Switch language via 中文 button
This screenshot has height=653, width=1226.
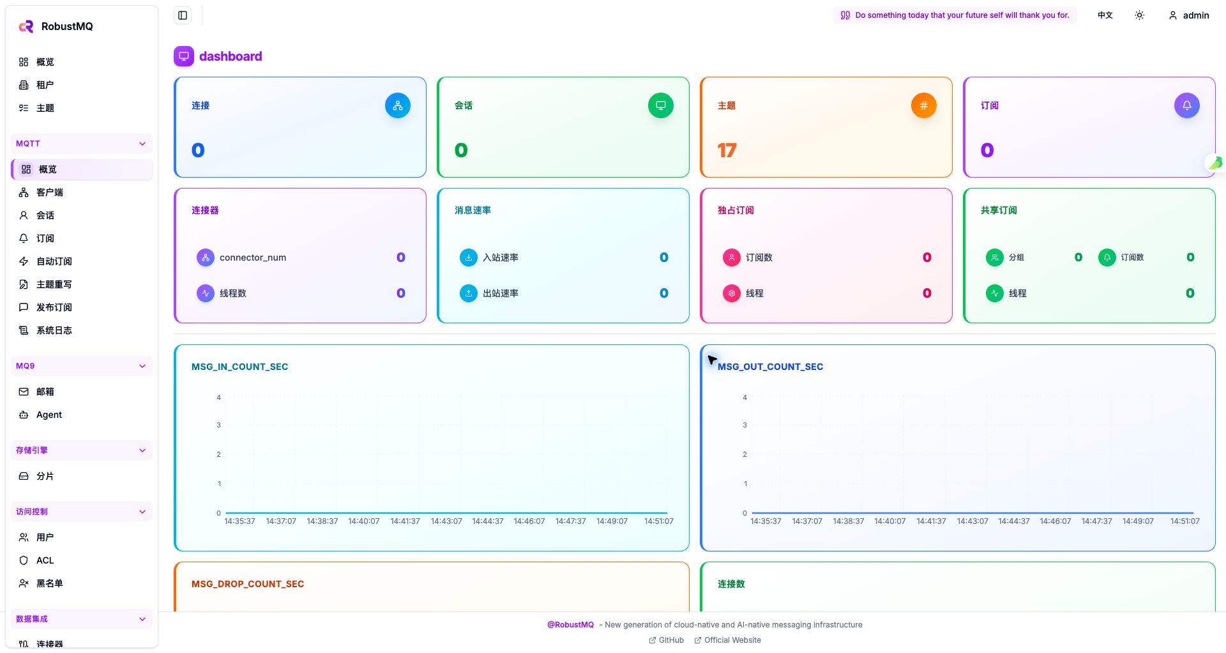(1105, 15)
